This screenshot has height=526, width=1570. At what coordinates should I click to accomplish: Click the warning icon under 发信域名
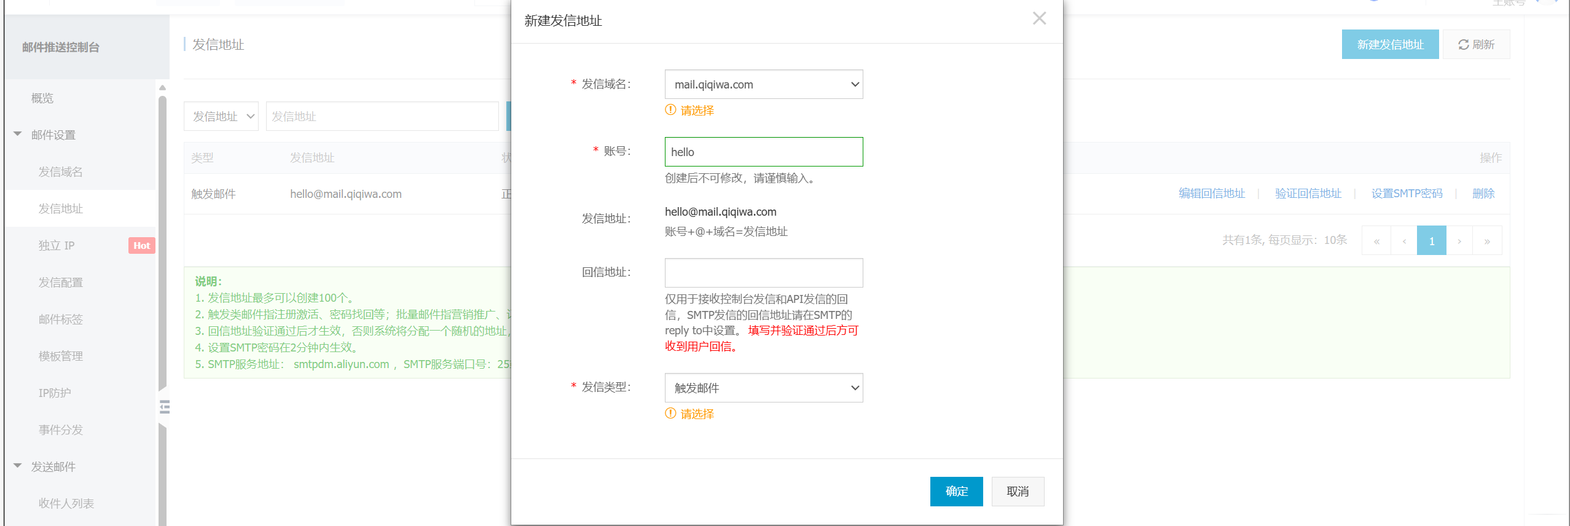click(670, 110)
